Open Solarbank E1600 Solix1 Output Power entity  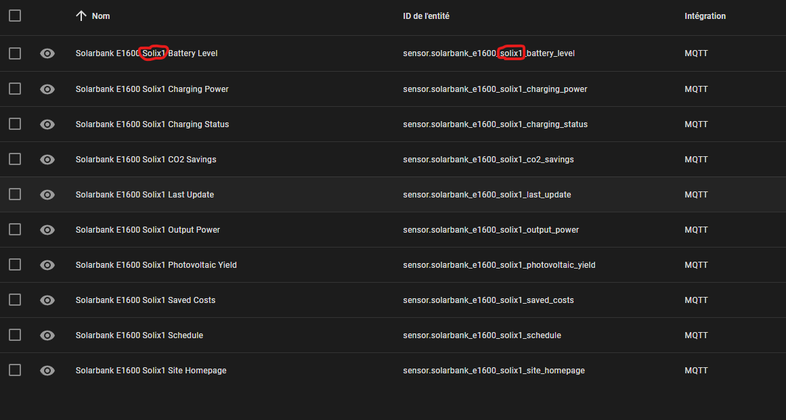click(x=148, y=230)
